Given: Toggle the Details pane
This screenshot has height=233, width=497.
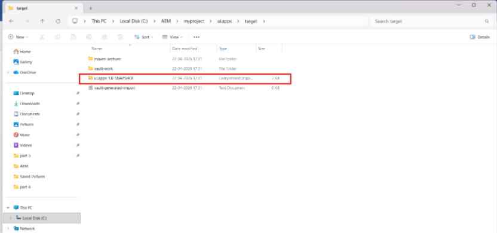Looking at the screenshot, I should coord(480,37).
